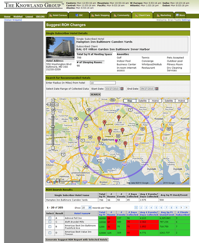This screenshot has width=199, height=243.
Task: Click the Select Widgets link
Action: (x=13, y=20)
